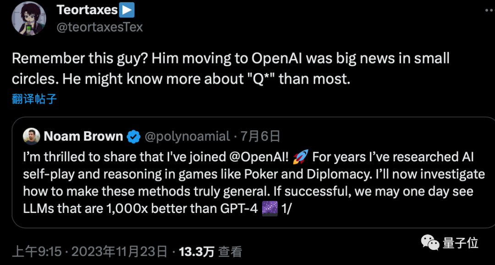Click the 2023年11月23日 post date
Screen dimensions: 495x265
point(119,251)
